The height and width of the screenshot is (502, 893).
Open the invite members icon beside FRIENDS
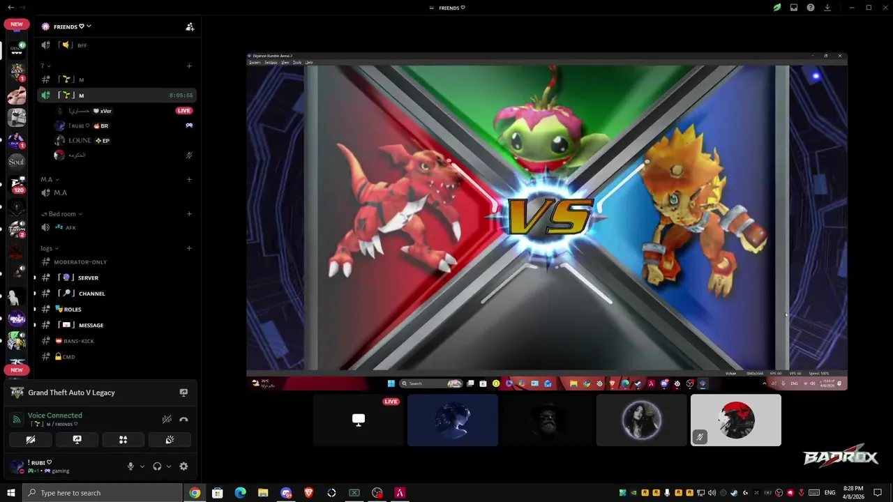coord(189,26)
